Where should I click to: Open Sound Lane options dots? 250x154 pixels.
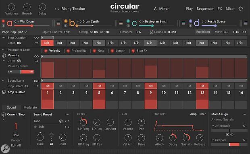coord(4,80)
